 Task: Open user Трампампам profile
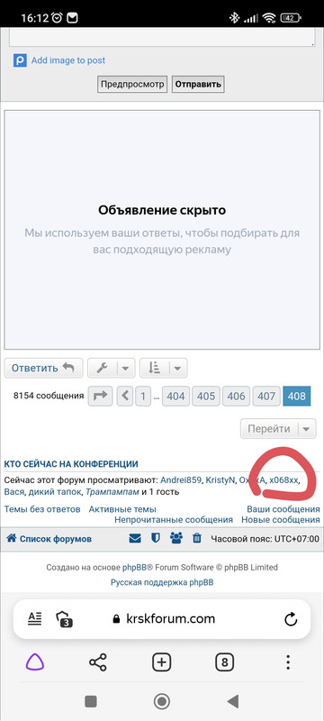pyautogui.click(x=112, y=491)
